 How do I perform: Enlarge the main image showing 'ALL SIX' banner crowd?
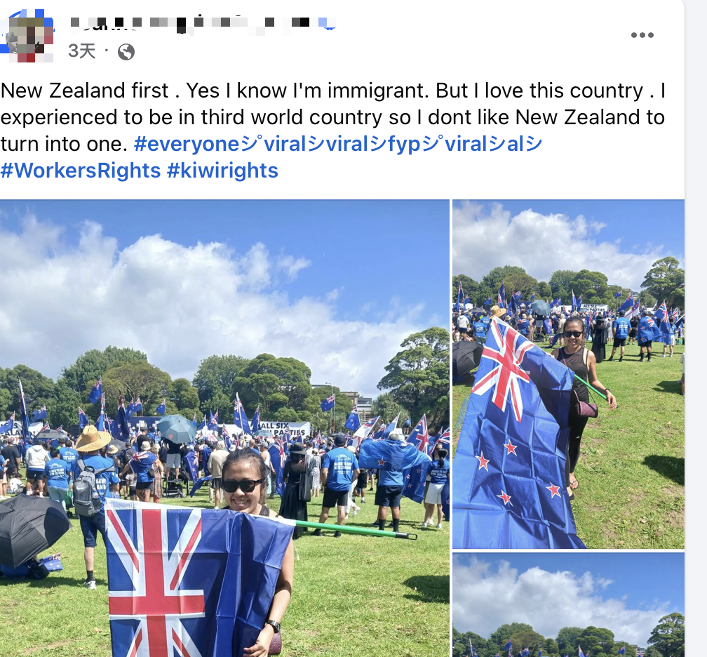pos(224,427)
